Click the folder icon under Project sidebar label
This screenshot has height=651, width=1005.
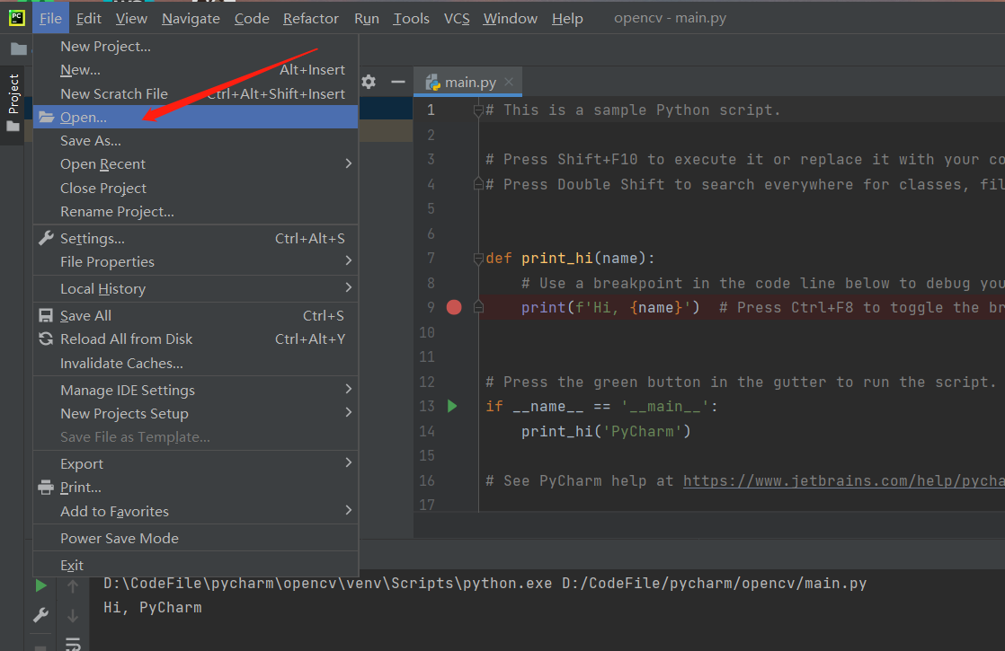coord(13,127)
